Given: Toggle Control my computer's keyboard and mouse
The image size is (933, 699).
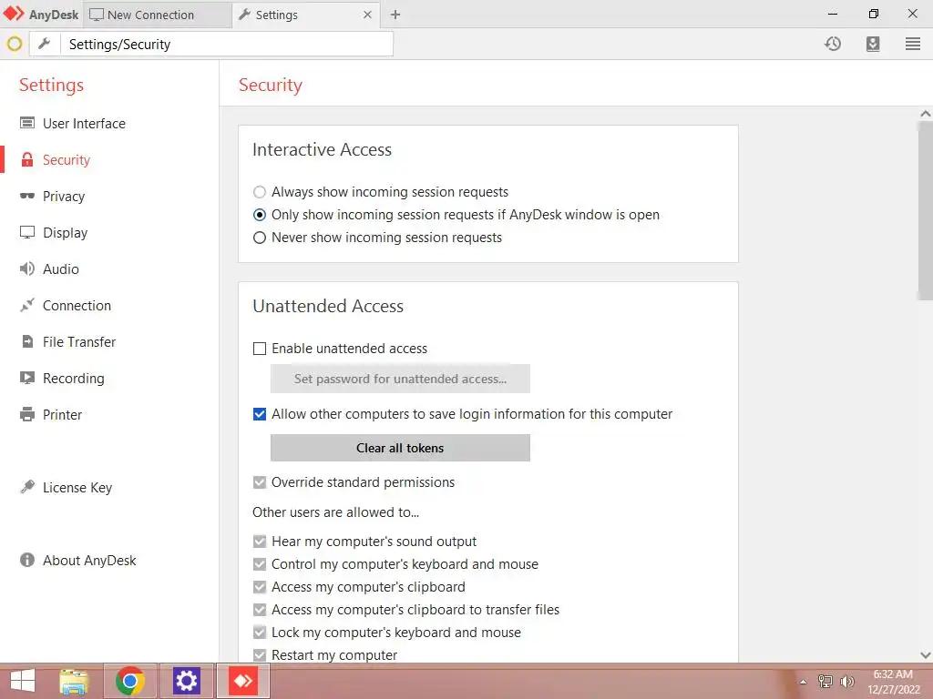Looking at the screenshot, I should [x=260, y=564].
